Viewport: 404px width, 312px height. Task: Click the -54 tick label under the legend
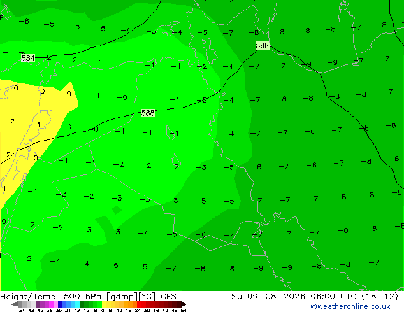(x=20, y=310)
